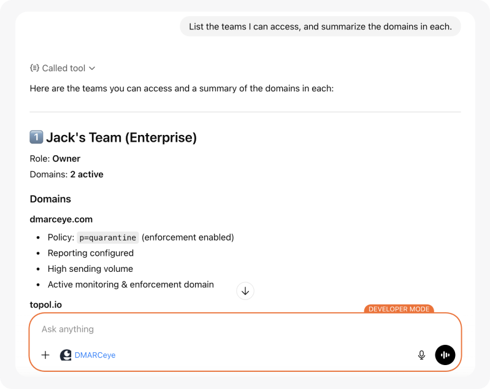Click the user's prompt message bubble

(x=320, y=26)
